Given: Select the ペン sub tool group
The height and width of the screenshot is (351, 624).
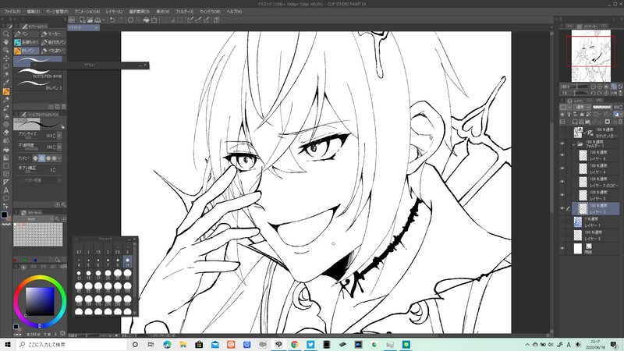Looking at the screenshot, I should pyautogui.click(x=27, y=34).
